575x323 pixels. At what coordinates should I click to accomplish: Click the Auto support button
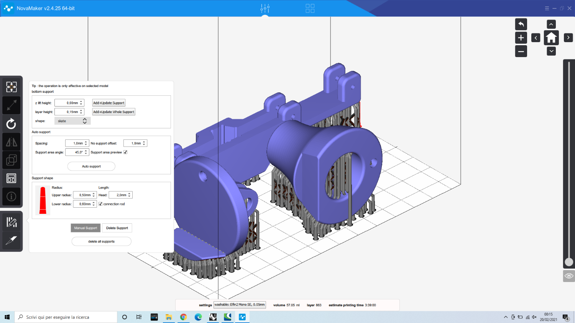click(91, 166)
